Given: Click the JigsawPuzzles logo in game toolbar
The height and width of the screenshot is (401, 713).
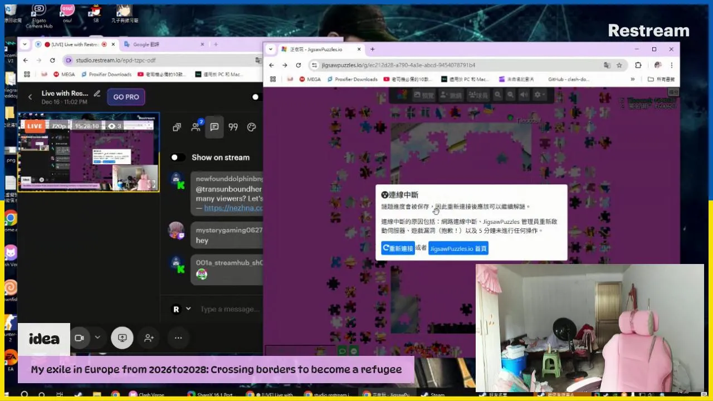Looking at the screenshot, I should 402,95.
